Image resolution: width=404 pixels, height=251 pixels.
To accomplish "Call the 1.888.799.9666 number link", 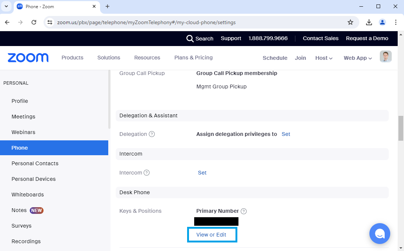I will point(268,38).
